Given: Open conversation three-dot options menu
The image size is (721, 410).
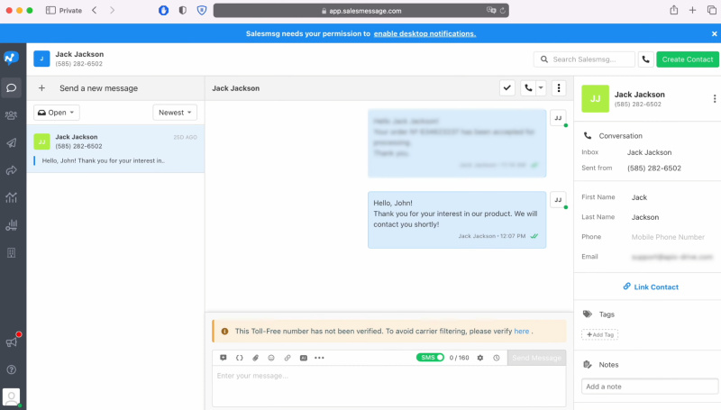Looking at the screenshot, I should pyautogui.click(x=559, y=87).
